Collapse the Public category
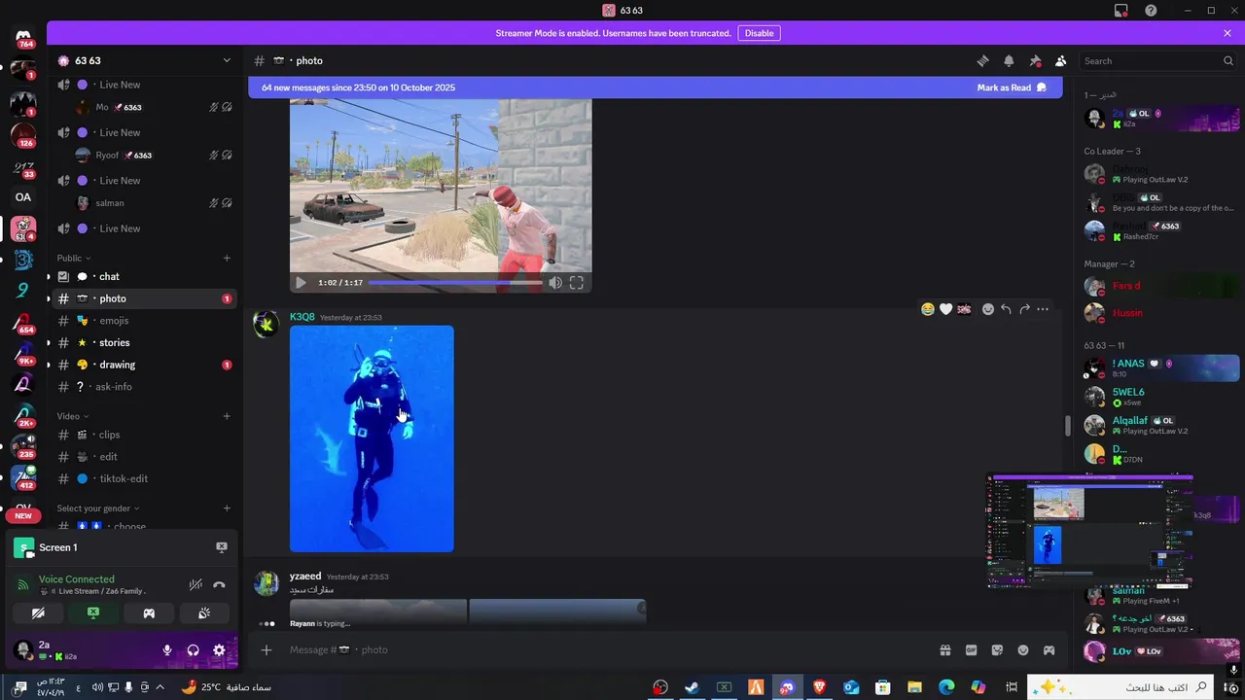 coord(73,258)
